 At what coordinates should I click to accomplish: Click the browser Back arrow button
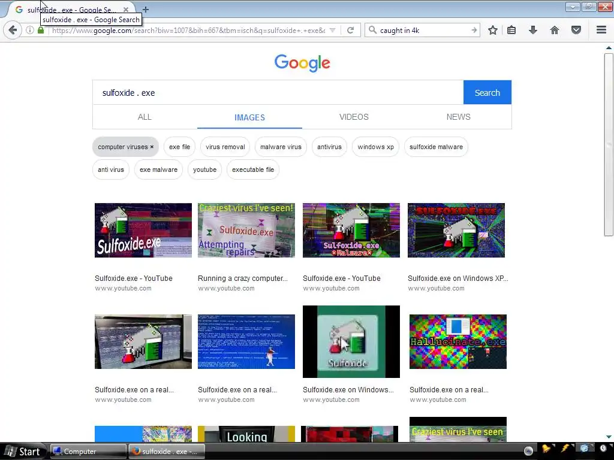point(13,30)
